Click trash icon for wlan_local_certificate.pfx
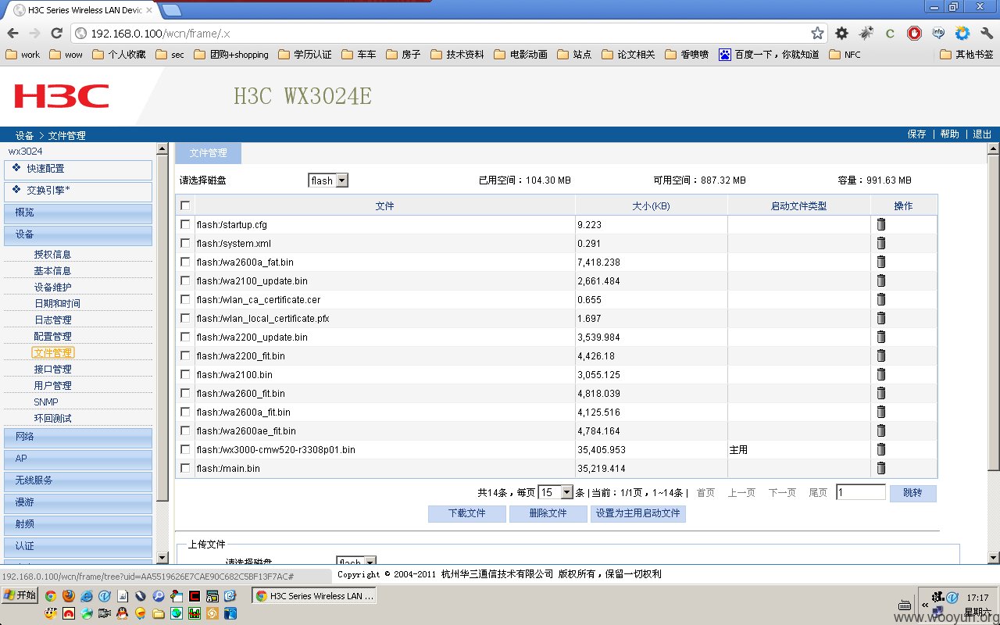This screenshot has height=625, width=1000. point(881,318)
